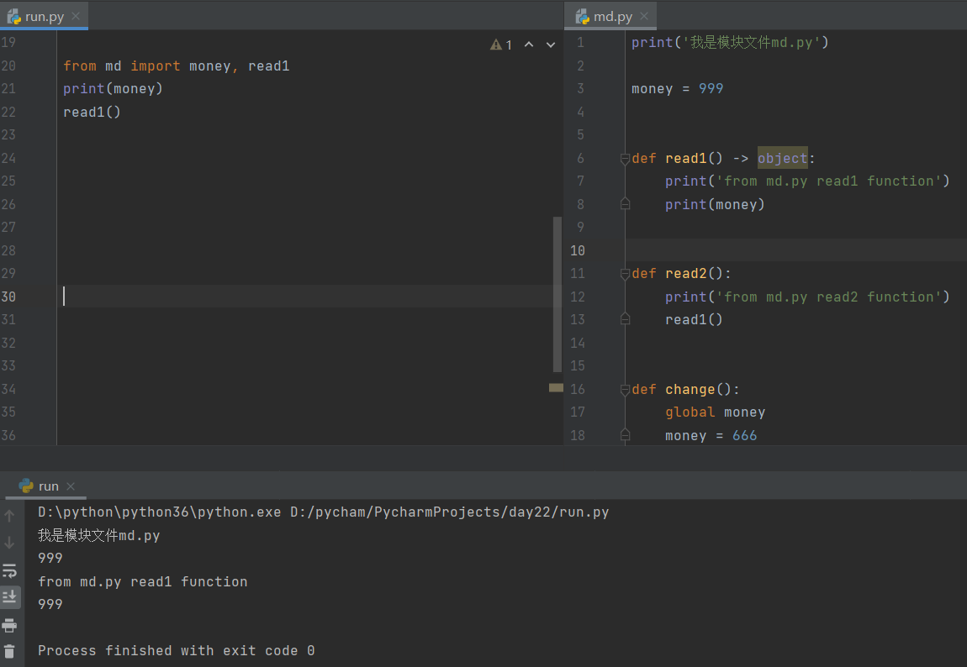This screenshot has width=967, height=667.
Task: Click the first line print statement in md.py
Action: 730,43
